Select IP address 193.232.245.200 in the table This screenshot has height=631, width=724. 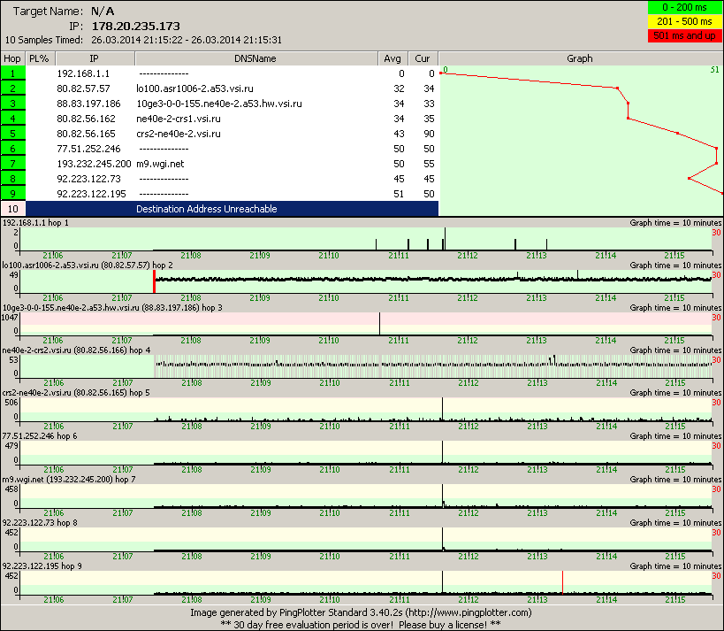[94, 164]
